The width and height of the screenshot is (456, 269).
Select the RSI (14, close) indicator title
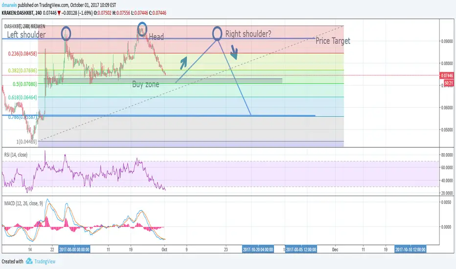pyautogui.click(x=16, y=155)
